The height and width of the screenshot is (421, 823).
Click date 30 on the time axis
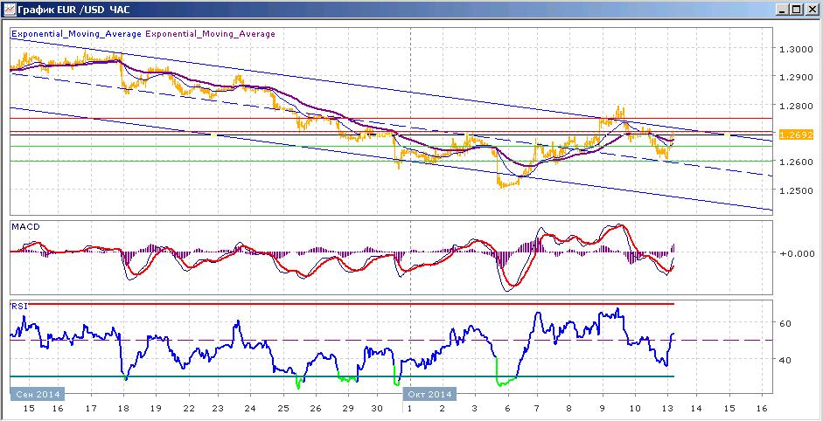pyautogui.click(x=378, y=409)
